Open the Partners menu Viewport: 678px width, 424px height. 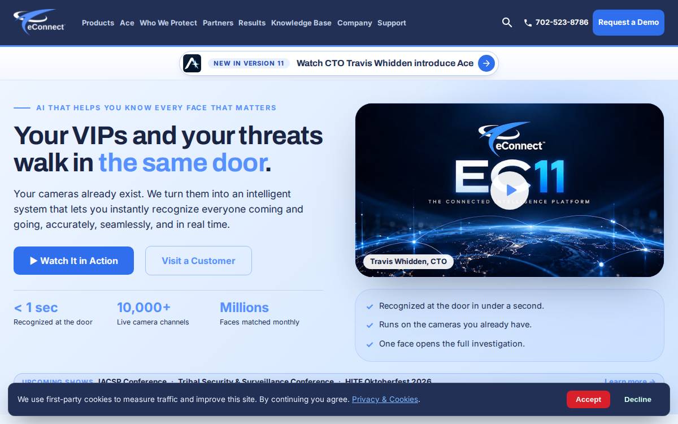coord(218,23)
